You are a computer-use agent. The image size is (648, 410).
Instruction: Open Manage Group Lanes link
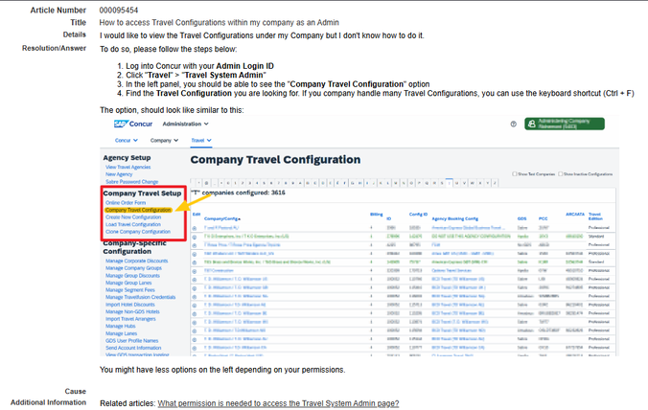[128, 283]
